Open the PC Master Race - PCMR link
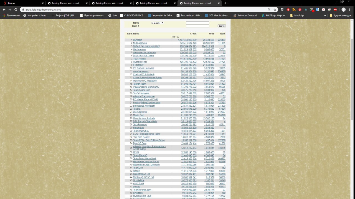The image size is (355, 199). pos(145,99)
